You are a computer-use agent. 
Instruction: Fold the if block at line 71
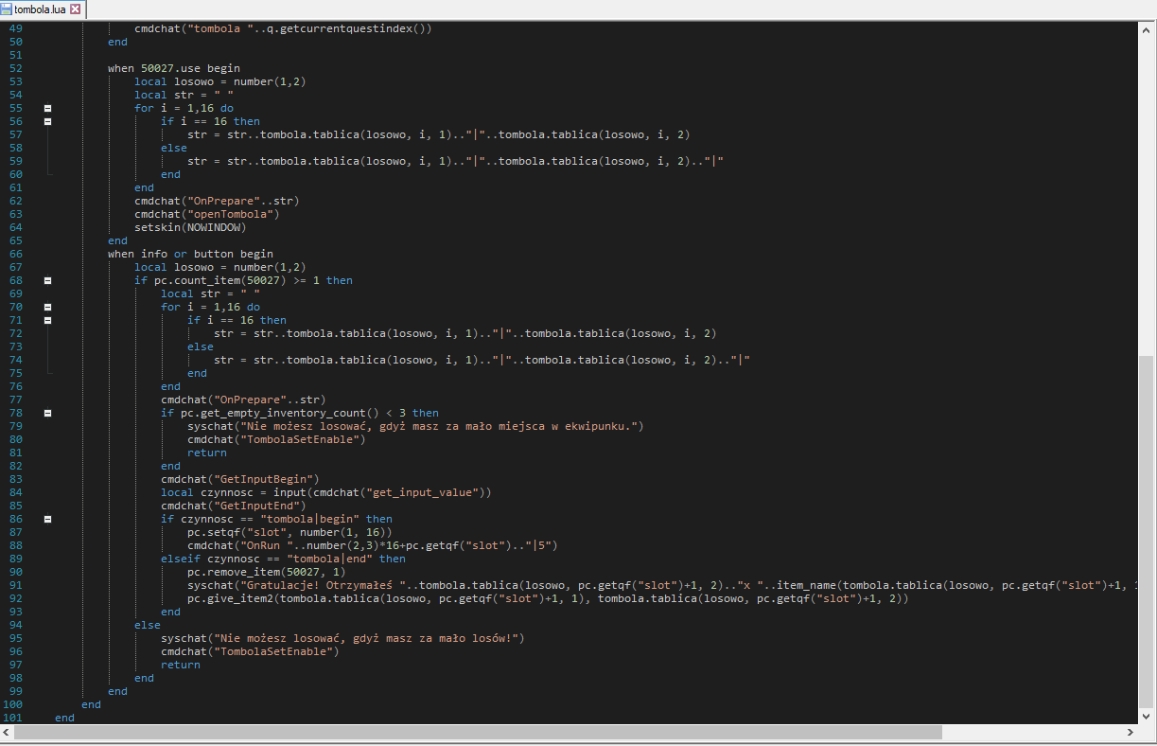click(47, 320)
